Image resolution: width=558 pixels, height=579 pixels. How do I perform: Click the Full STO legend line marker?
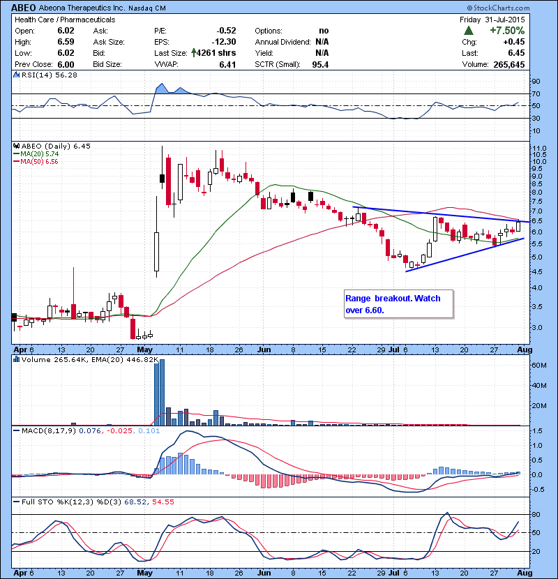pyautogui.click(x=16, y=502)
